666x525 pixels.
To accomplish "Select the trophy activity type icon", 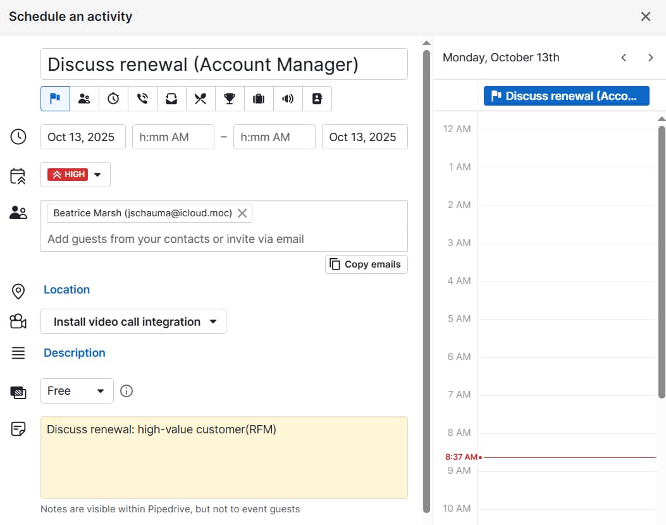I will pyautogui.click(x=230, y=99).
